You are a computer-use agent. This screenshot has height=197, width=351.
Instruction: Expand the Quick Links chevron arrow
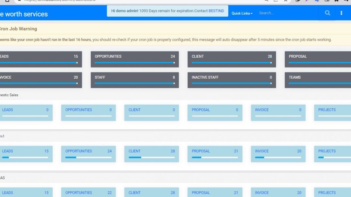[x=251, y=13]
